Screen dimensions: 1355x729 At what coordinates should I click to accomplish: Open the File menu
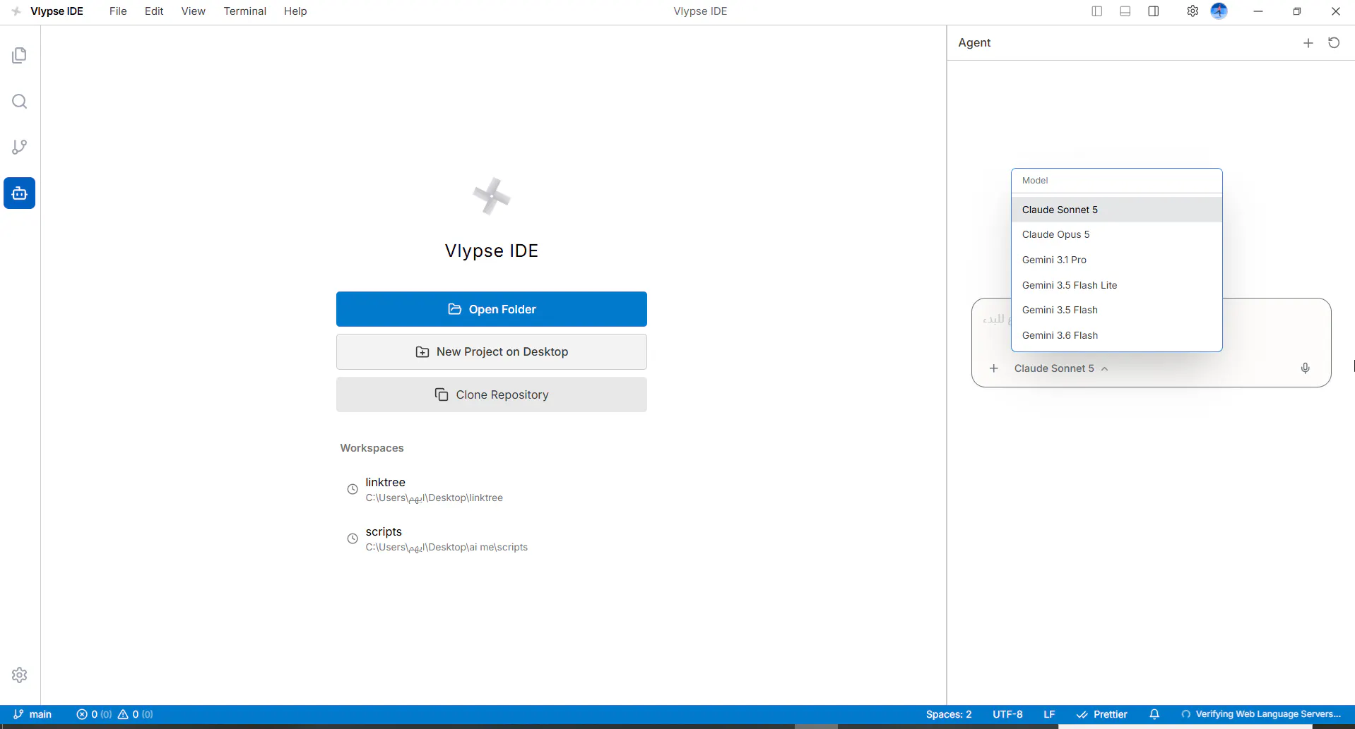(118, 11)
